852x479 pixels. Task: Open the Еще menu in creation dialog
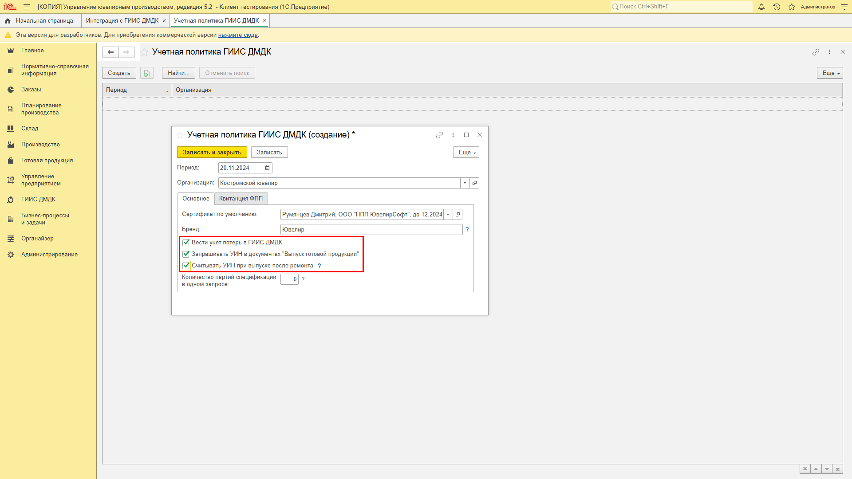[466, 152]
